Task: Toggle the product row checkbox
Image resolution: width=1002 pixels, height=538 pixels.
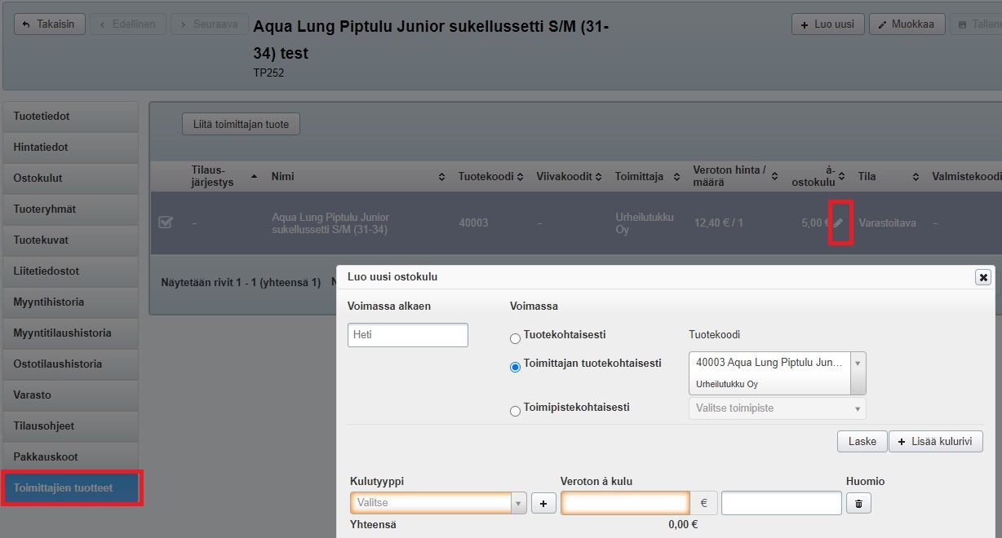Action: point(166,223)
